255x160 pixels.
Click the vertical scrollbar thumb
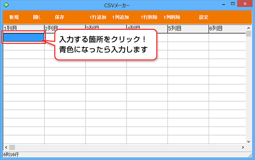249,34
